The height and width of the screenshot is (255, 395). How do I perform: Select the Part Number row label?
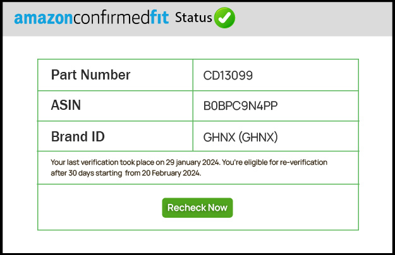coord(90,75)
